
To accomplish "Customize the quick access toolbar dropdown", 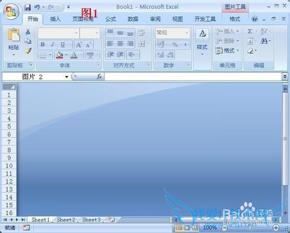I will 68,8.
